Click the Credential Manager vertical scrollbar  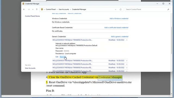tap(172, 41)
